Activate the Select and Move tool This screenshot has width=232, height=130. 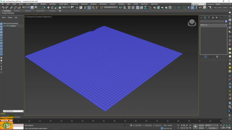(48, 8)
